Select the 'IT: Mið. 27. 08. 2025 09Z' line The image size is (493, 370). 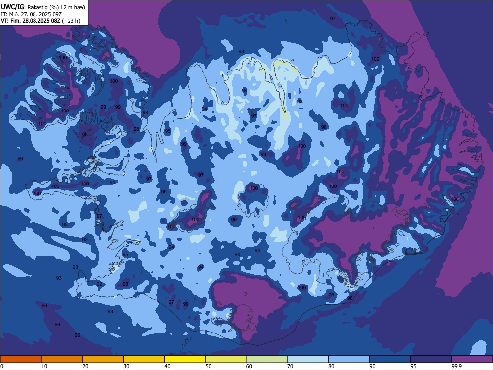tap(31, 14)
